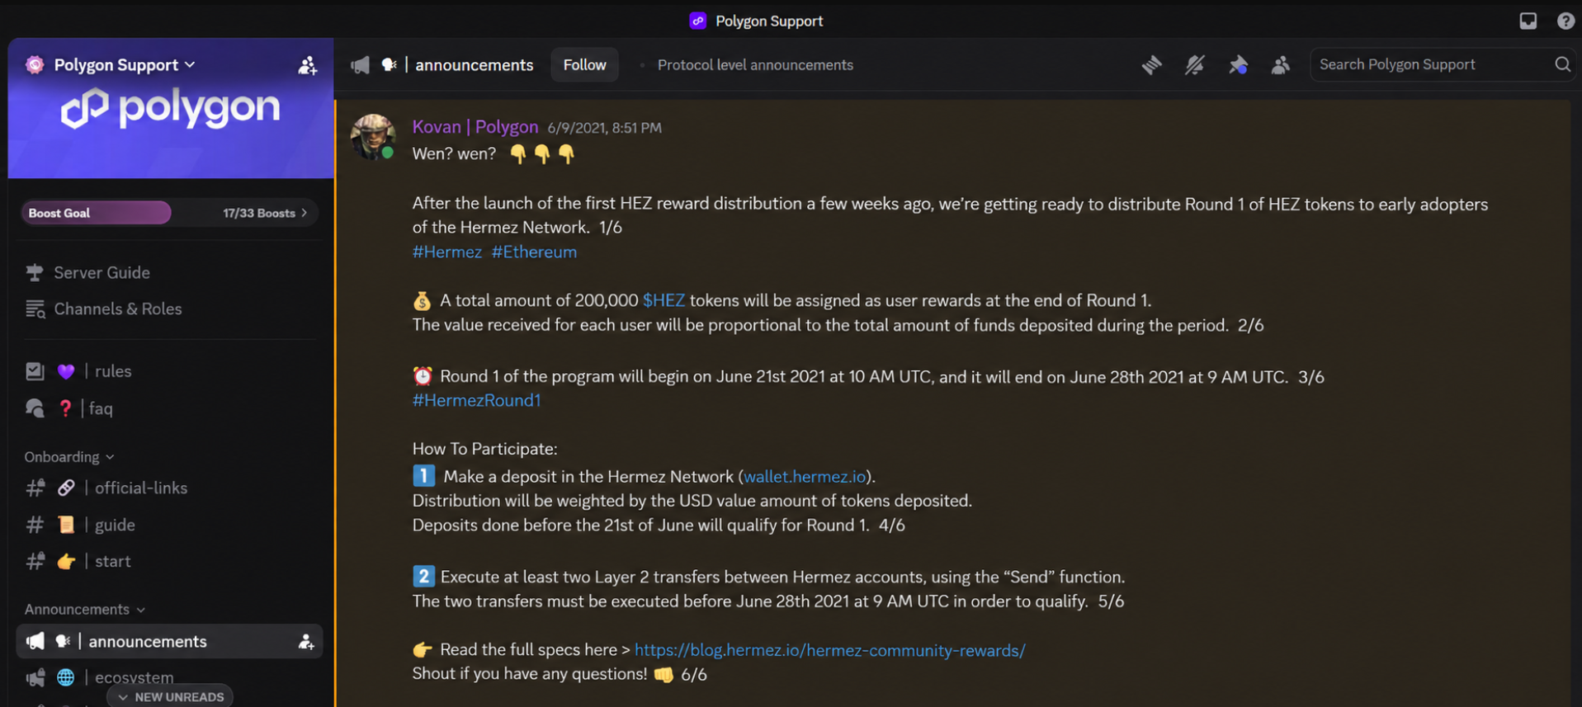The width and height of the screenshot is (1582, 707).
Task: Open Channels & Roles
Action: pos(117,309)
